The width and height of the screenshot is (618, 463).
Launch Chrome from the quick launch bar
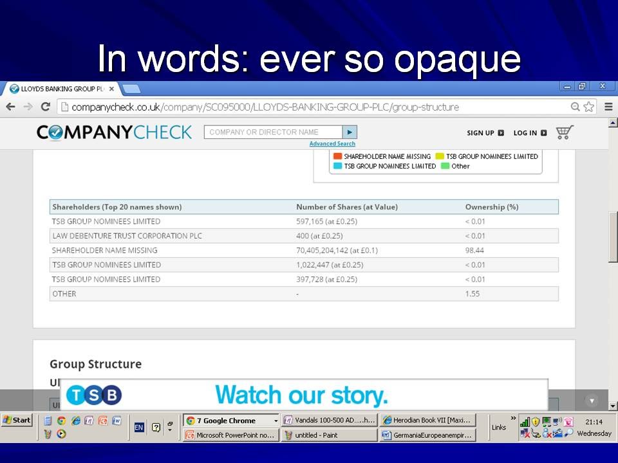[x=62, y=421]
